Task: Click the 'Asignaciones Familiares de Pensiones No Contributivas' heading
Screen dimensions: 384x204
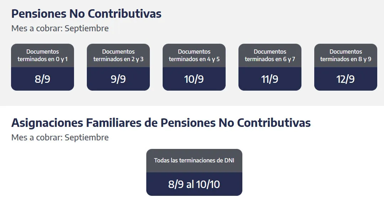Action: (x=161, y=123)
